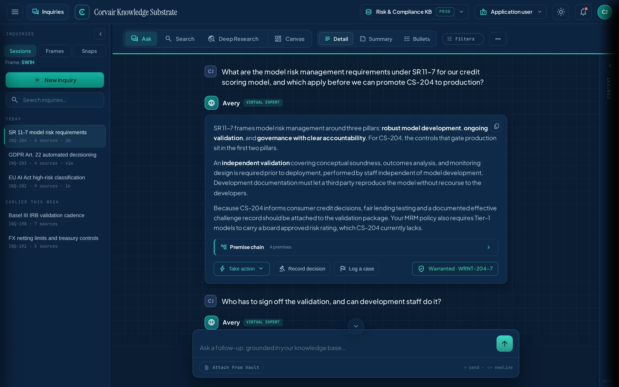The image size is (619, 387).
Task: Switch to the Deep Research tab
Action: coord(233,39)
